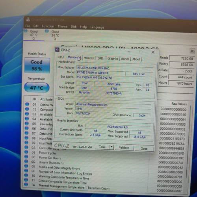Viewport: 197px width, 197px height.
Task: Click the blue status orb for drive D:
Action: tap(47, 31)
